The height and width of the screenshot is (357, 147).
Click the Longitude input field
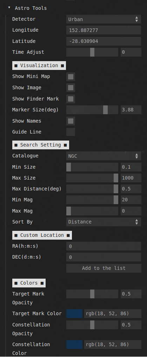[x=103, y=30]
